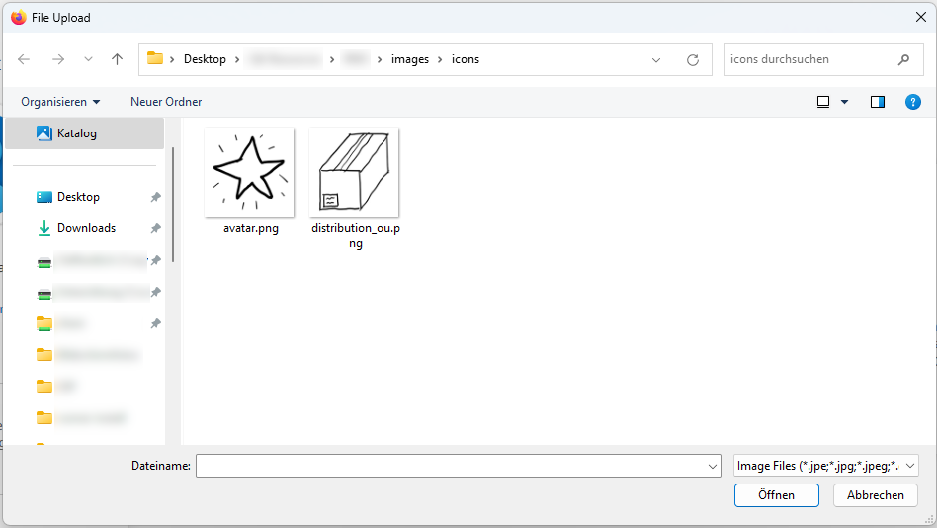The width and height of the screenshot is (937, 528).
Task: Create a folder with Neuer Ordner
Action: pos(166,102)
